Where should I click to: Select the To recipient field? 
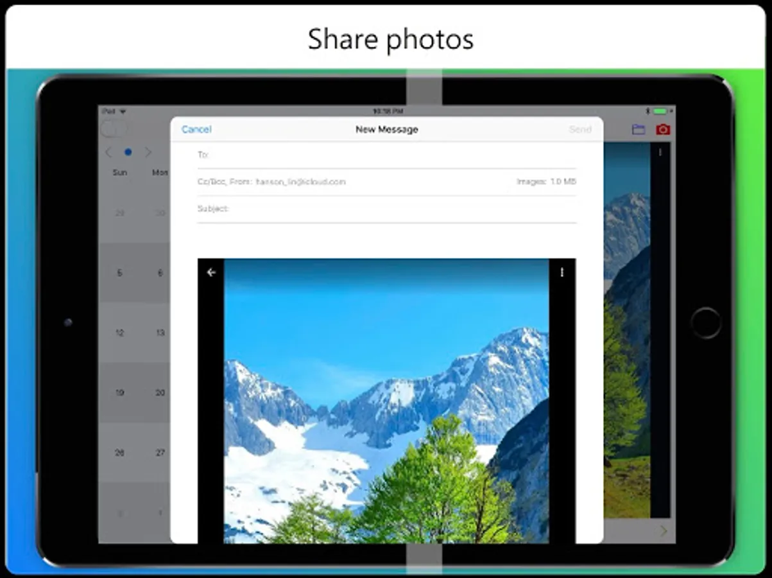point(387,155)
